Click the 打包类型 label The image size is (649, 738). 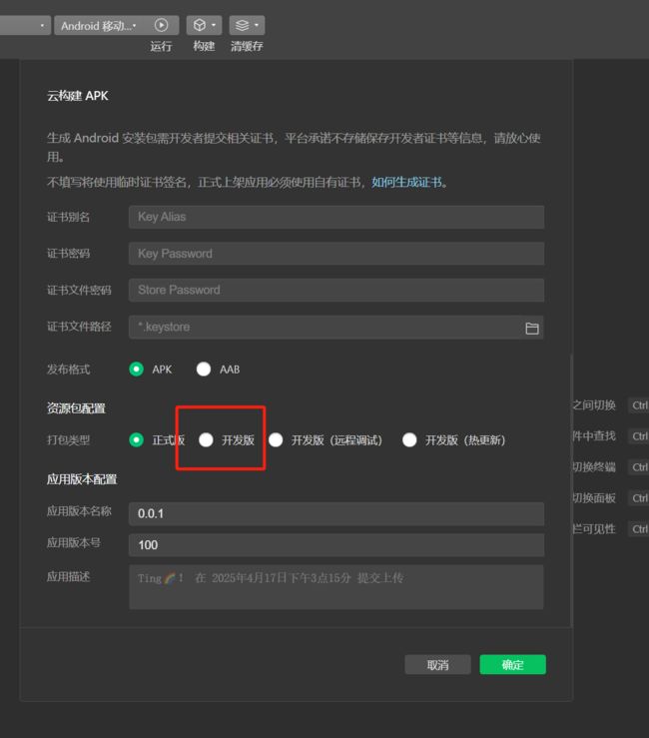pyautogui.click(x=68, y=440)
